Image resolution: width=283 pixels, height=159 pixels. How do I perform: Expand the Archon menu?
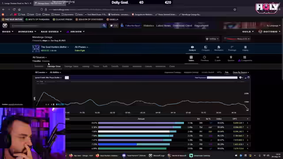(x=76, y=31)
